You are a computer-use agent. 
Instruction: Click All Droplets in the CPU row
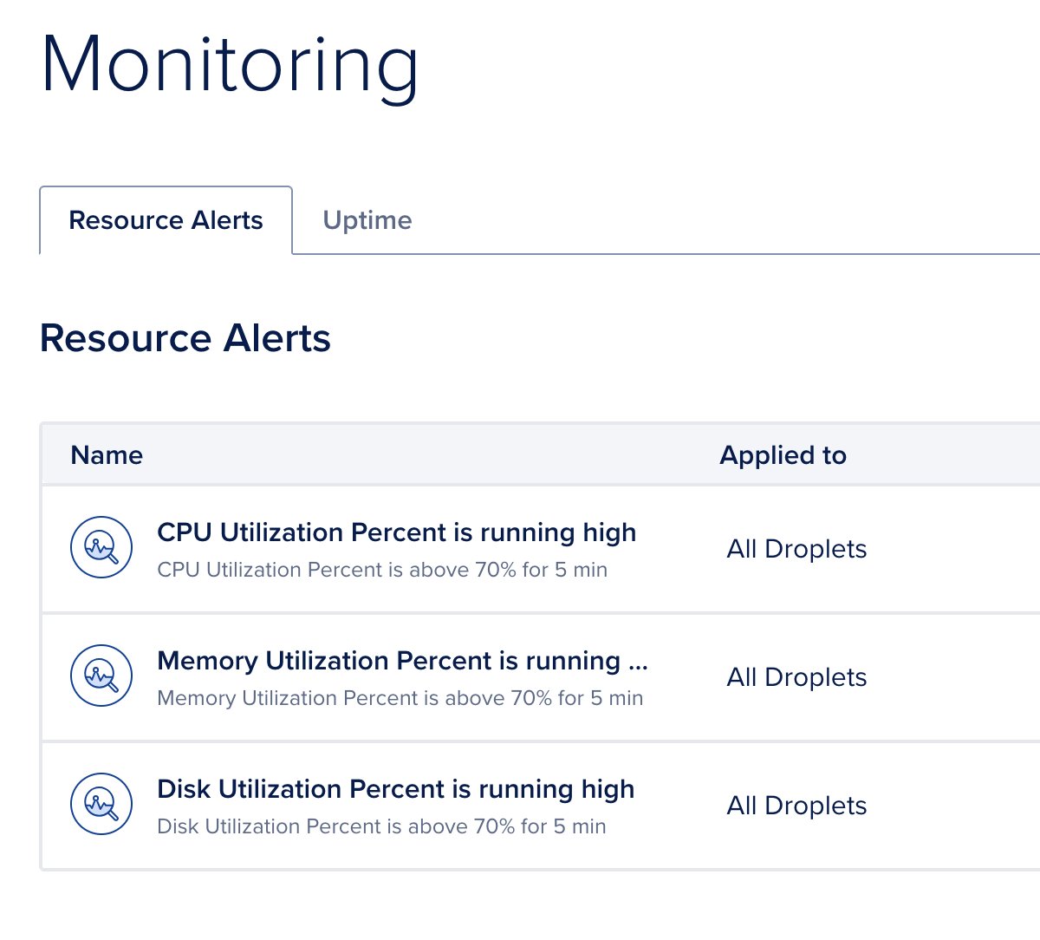coord(797,549)
